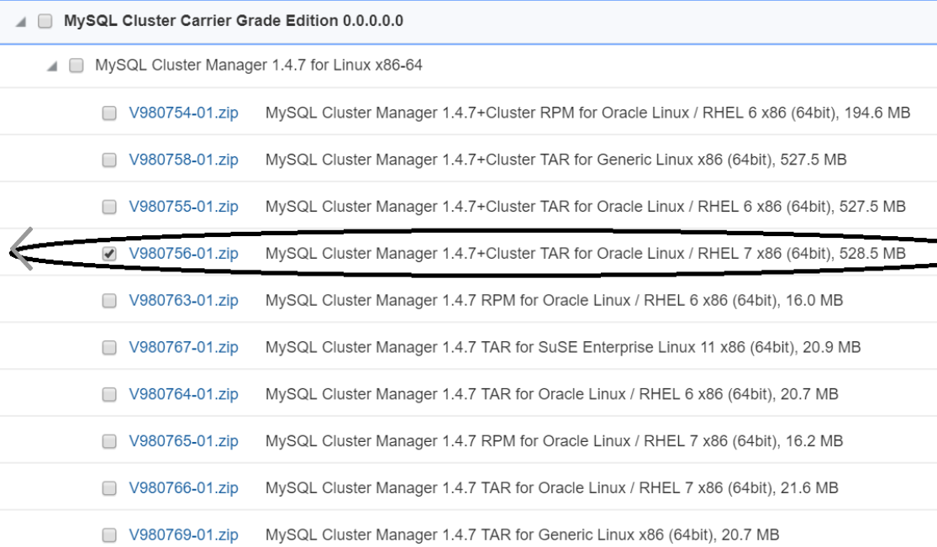Select text 'MySQL Cluster Carrier Grade Edition 0.0.0.0.0'
Screen dimensions: 937x547
[234, 21]
